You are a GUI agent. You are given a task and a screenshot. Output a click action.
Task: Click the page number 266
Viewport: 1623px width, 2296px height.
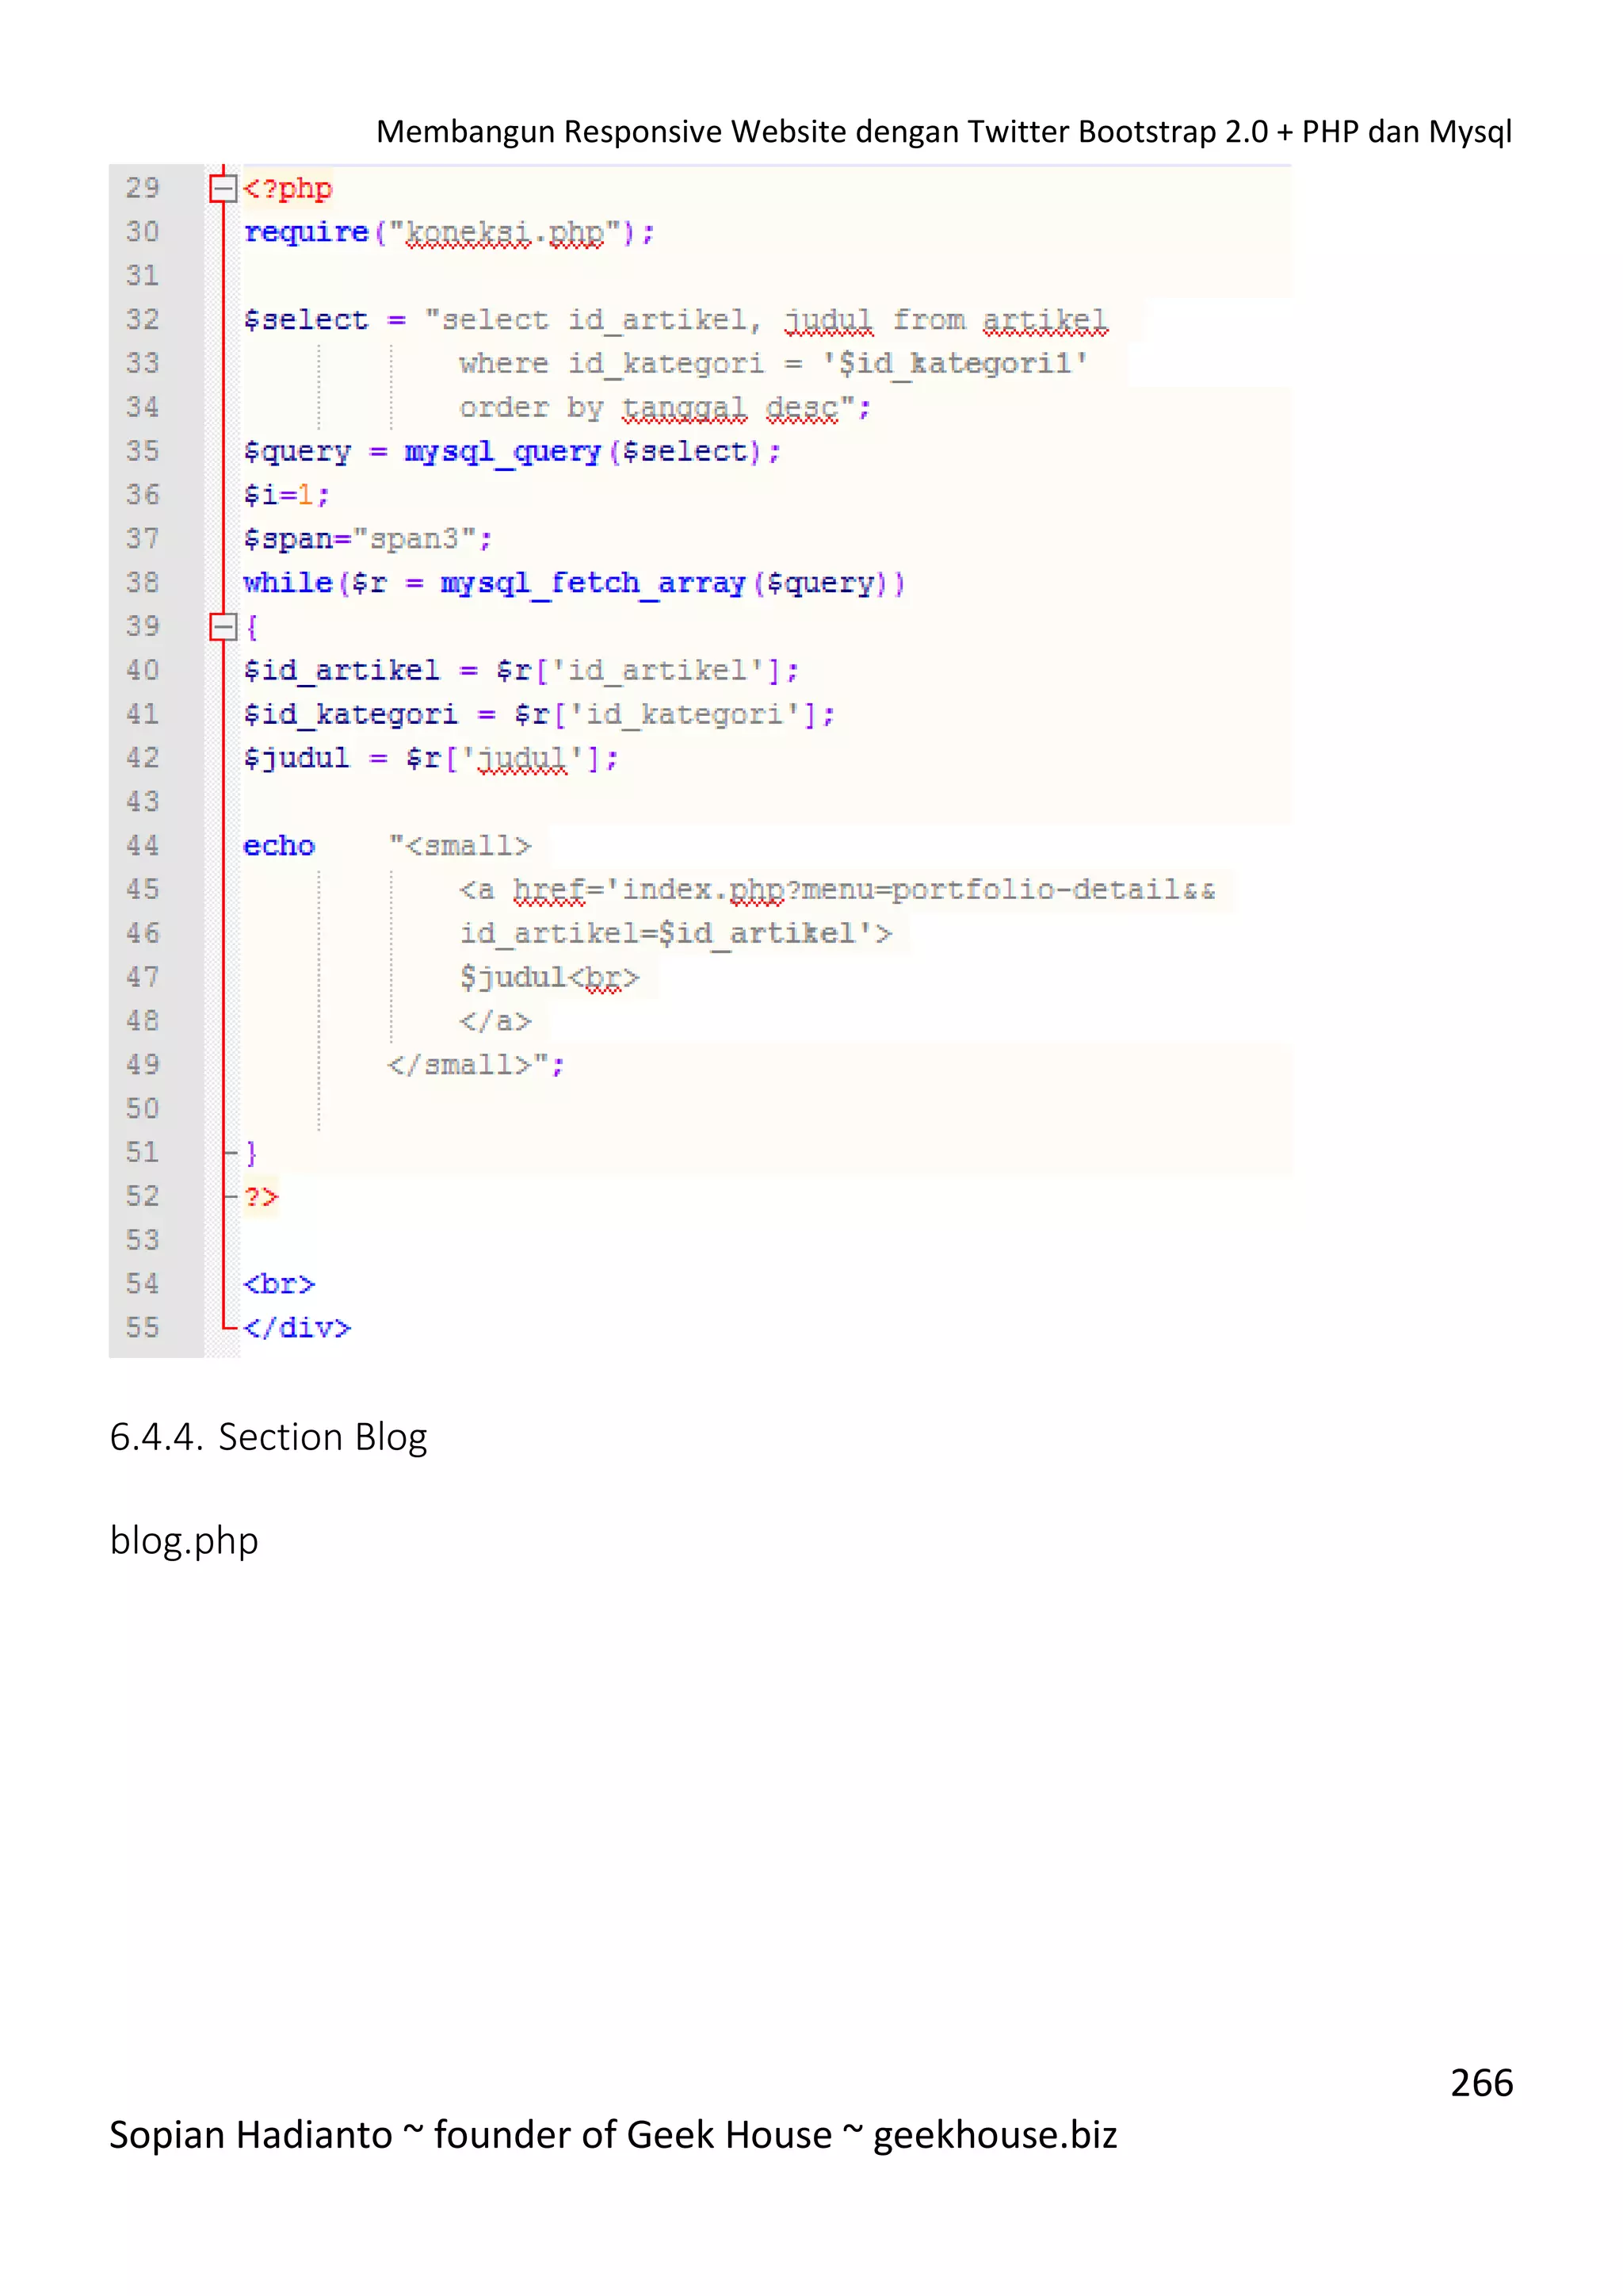tap(1481, 2083)
